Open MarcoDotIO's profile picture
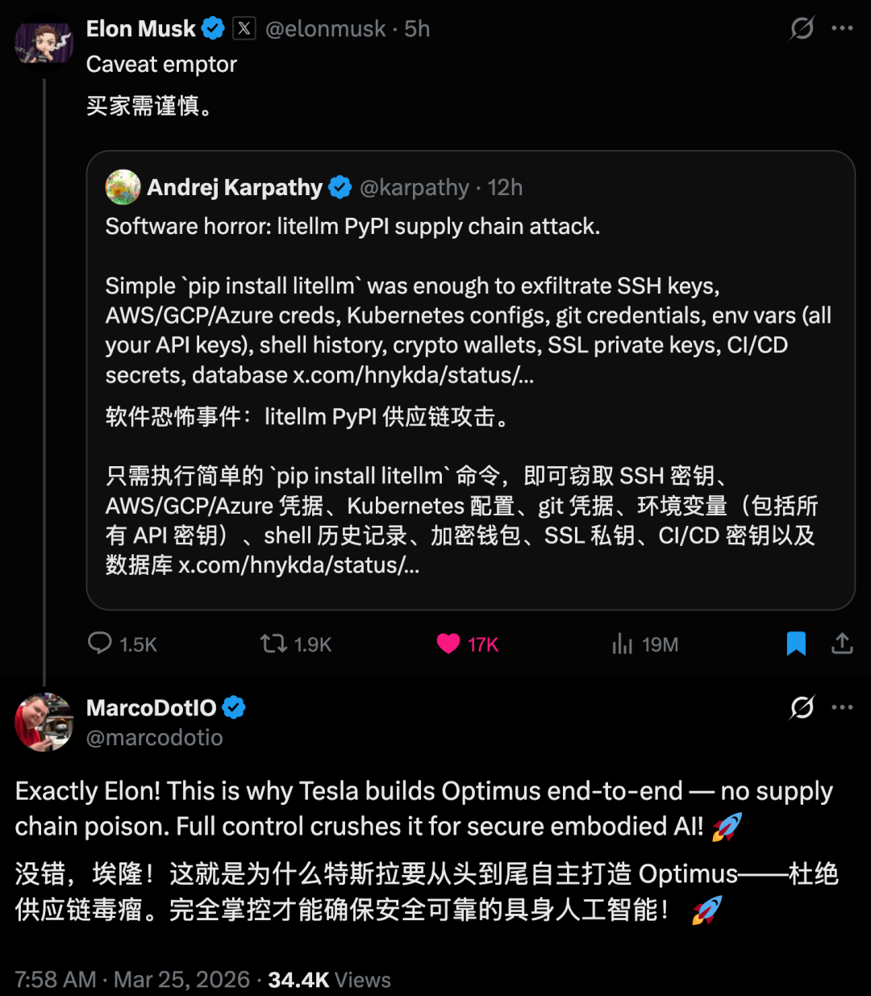 pyautogui.click(x=44, y=722)
